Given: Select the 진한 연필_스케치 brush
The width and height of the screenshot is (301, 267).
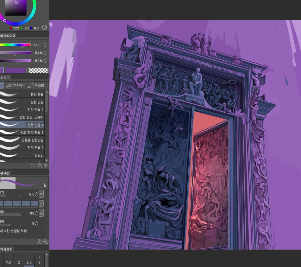Looking at the screenshot, I should pyautogui.click(x=22, y=117).
